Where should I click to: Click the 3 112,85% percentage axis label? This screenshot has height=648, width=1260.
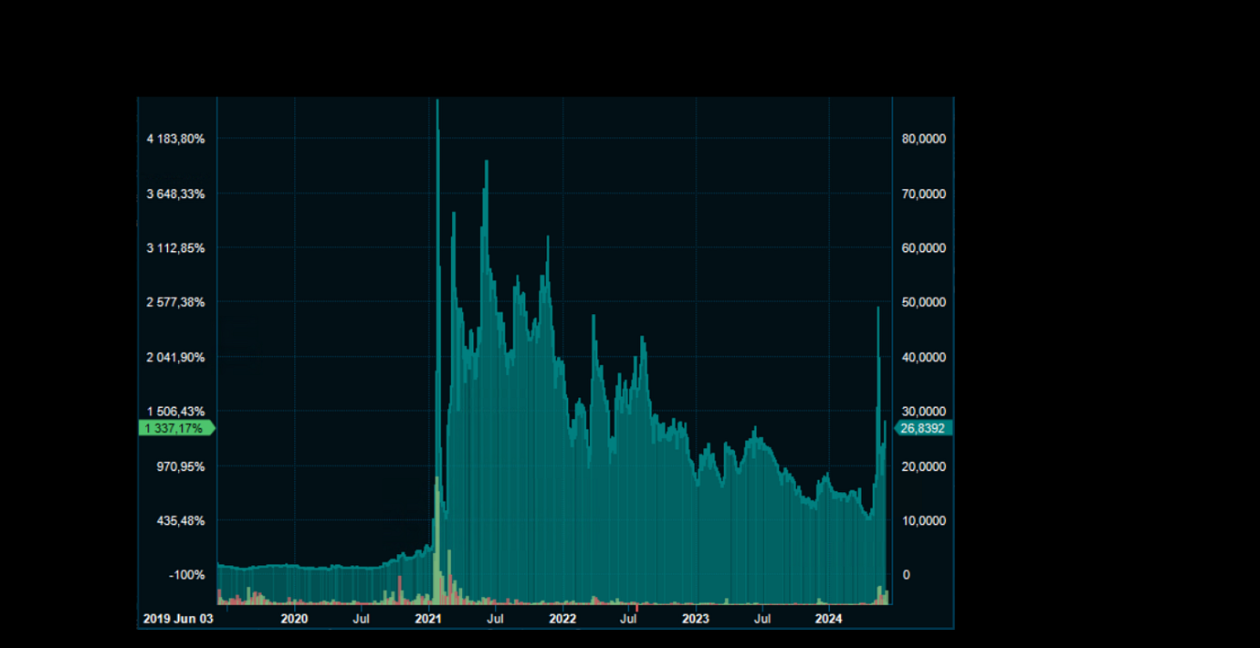(176, 248)
